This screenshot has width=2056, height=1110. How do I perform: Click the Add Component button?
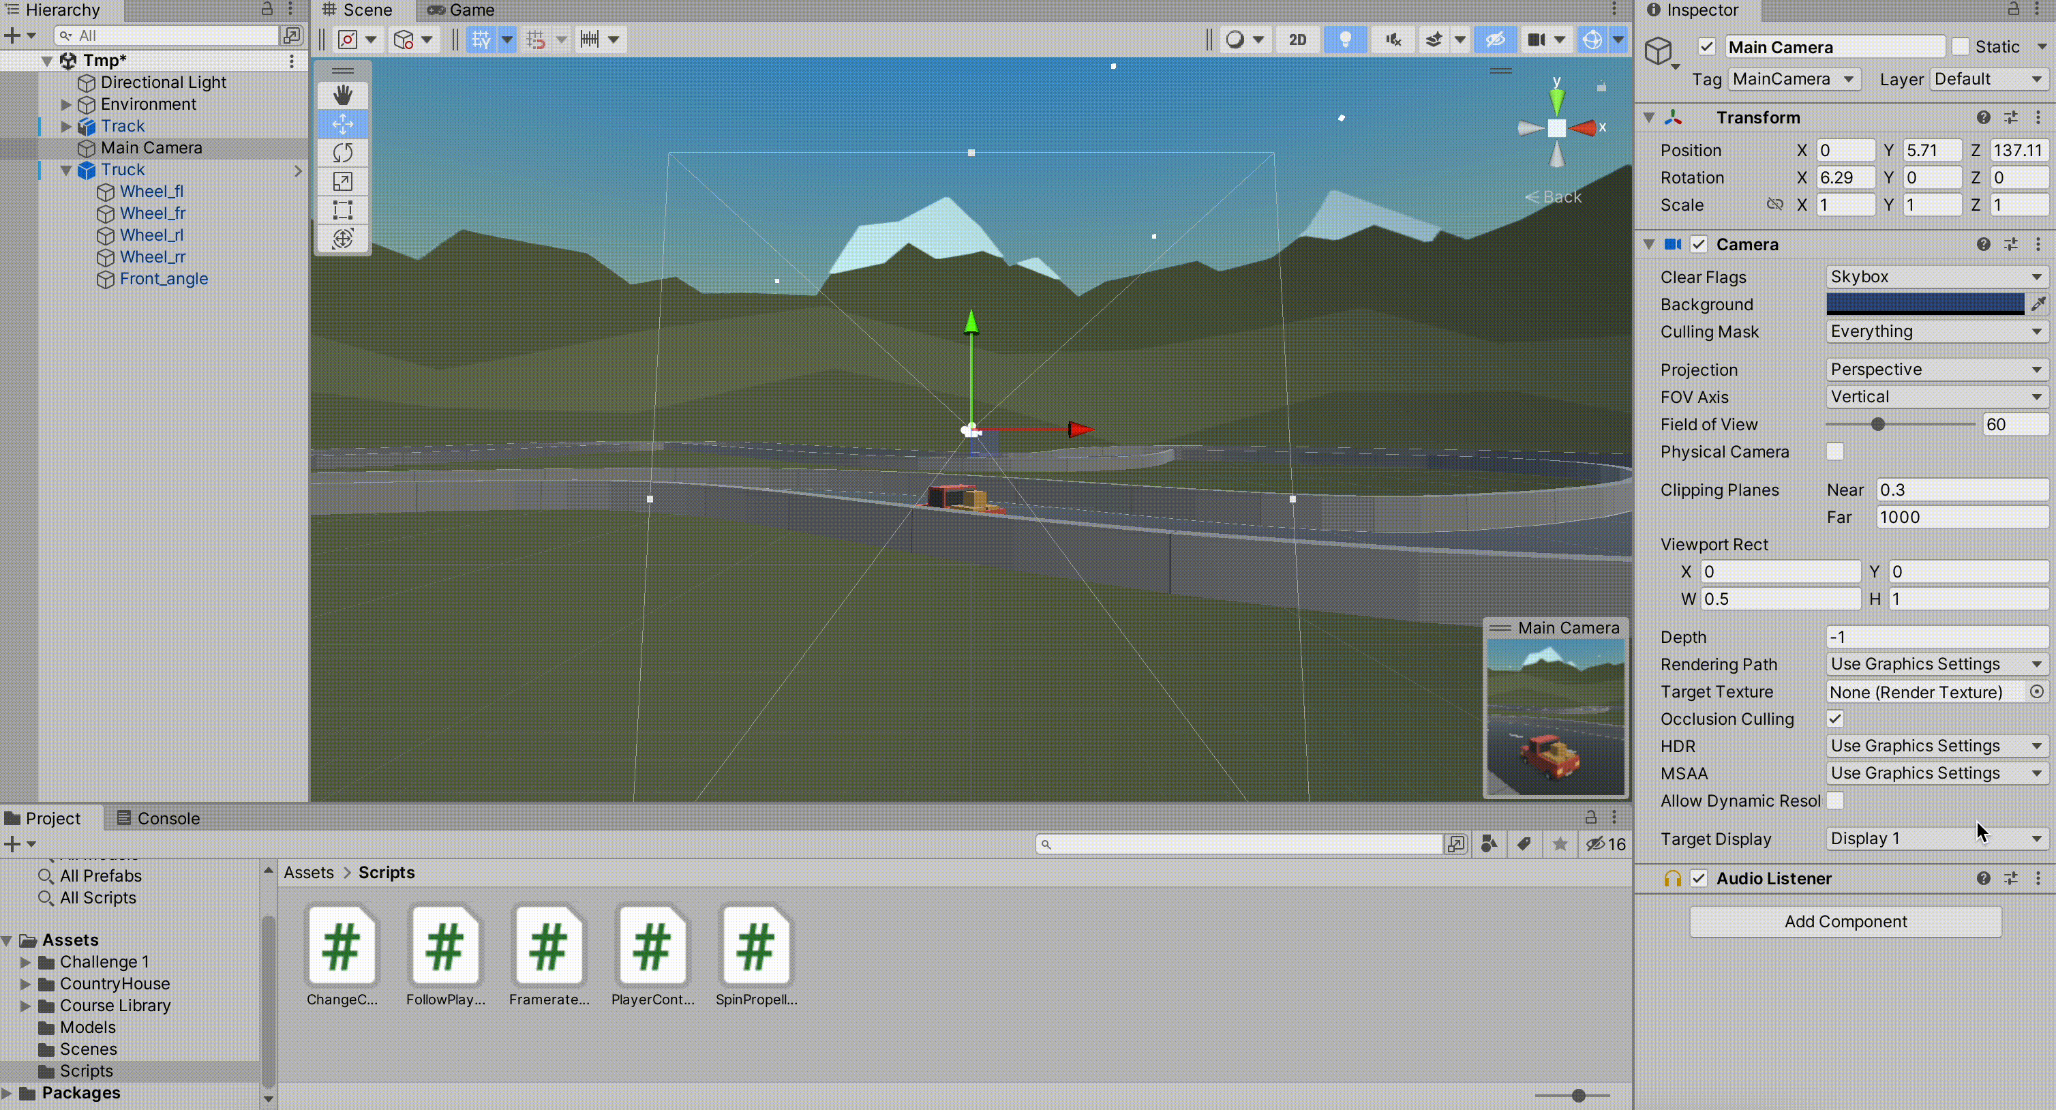[1845, 922]
